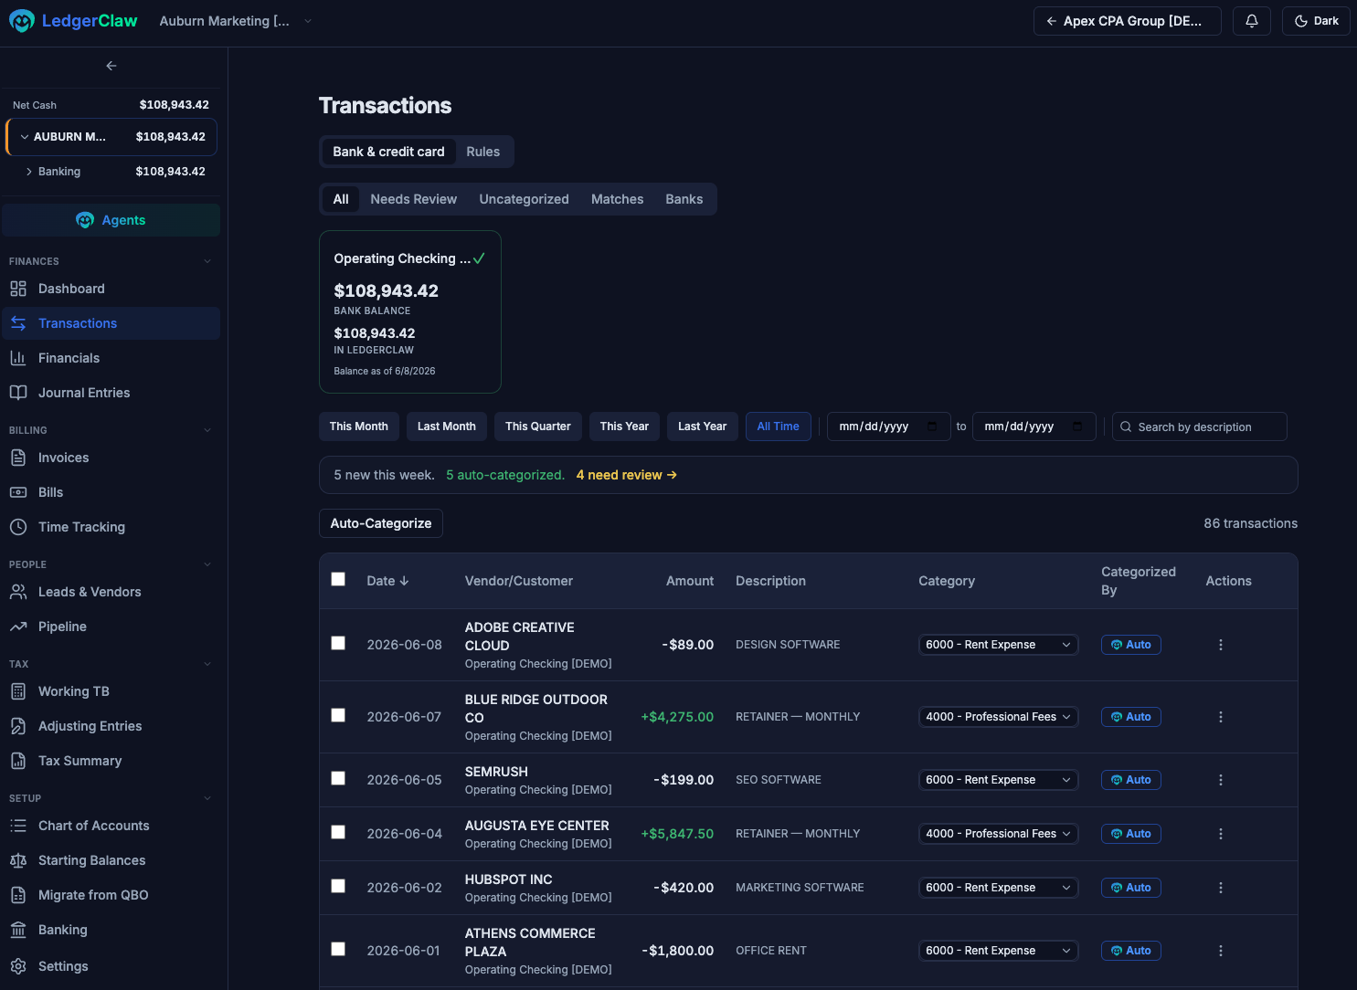Viewport: 1357px width, 990px height.
Task: Open Journal Entries book icon
Action: click(18, 393)
